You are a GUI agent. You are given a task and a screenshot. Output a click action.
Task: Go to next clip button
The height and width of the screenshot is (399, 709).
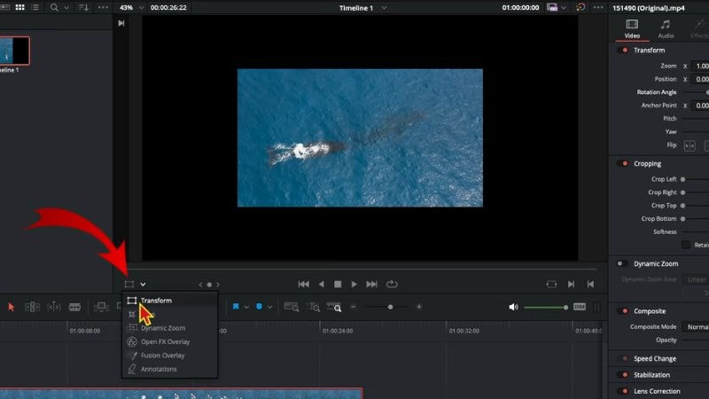571,284
